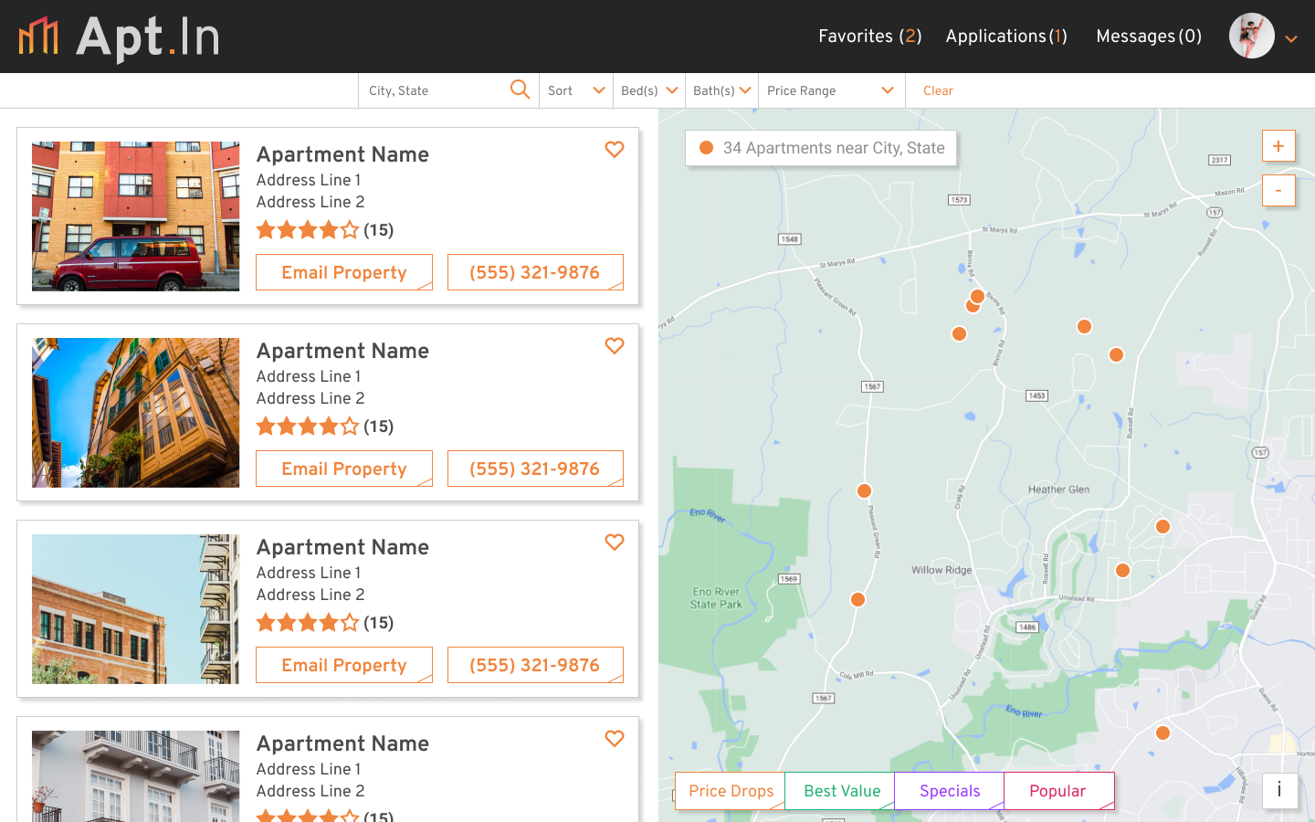Open the brick building photo
Screen dimensions: 1315x822
point(135,609)
